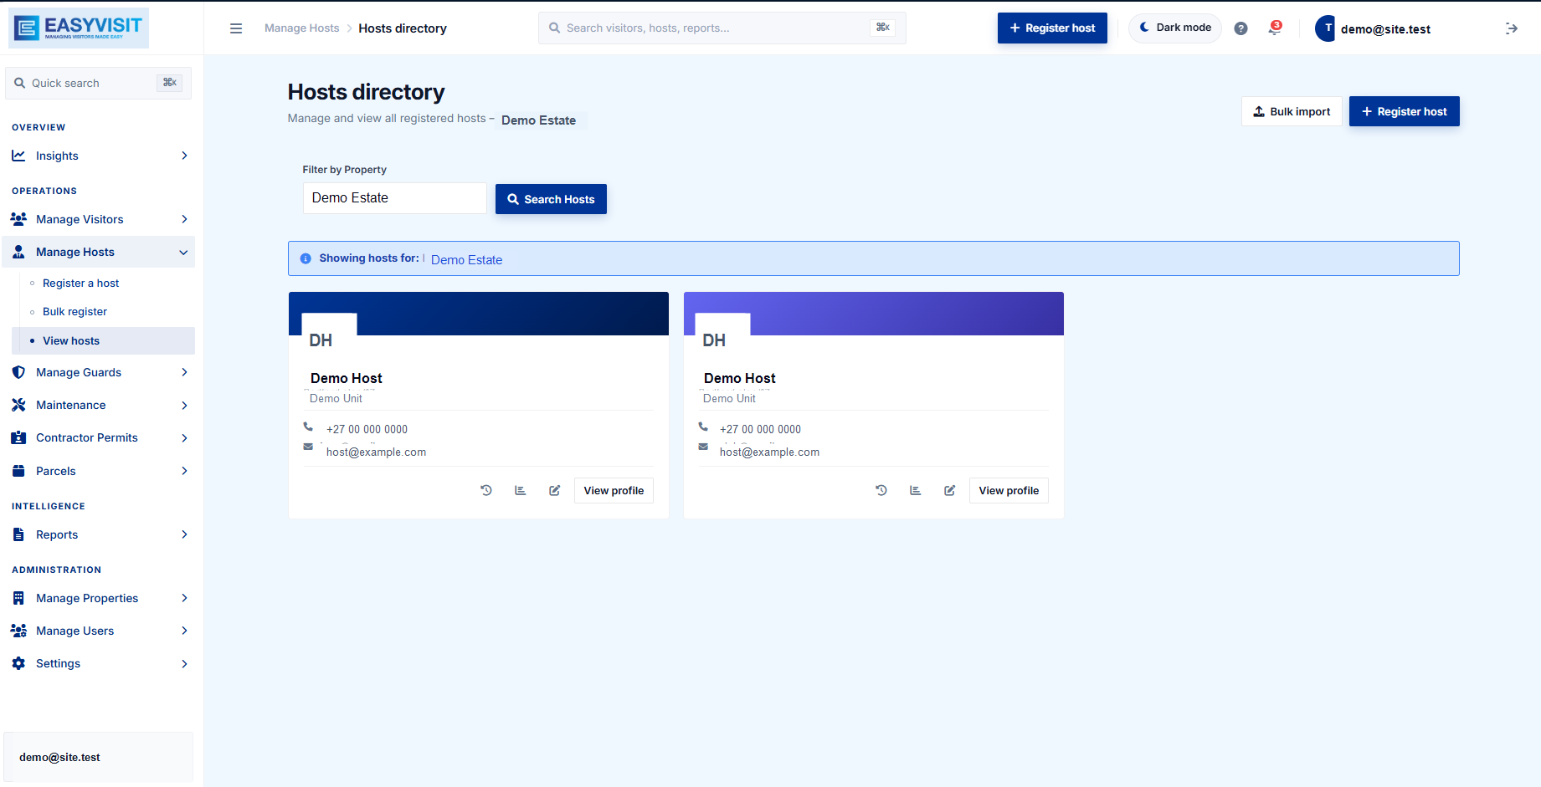Open Bulk register submenu item
The width and height of the screenshot is (1541, 787).
pyautogui.click(x=74, y=312)
